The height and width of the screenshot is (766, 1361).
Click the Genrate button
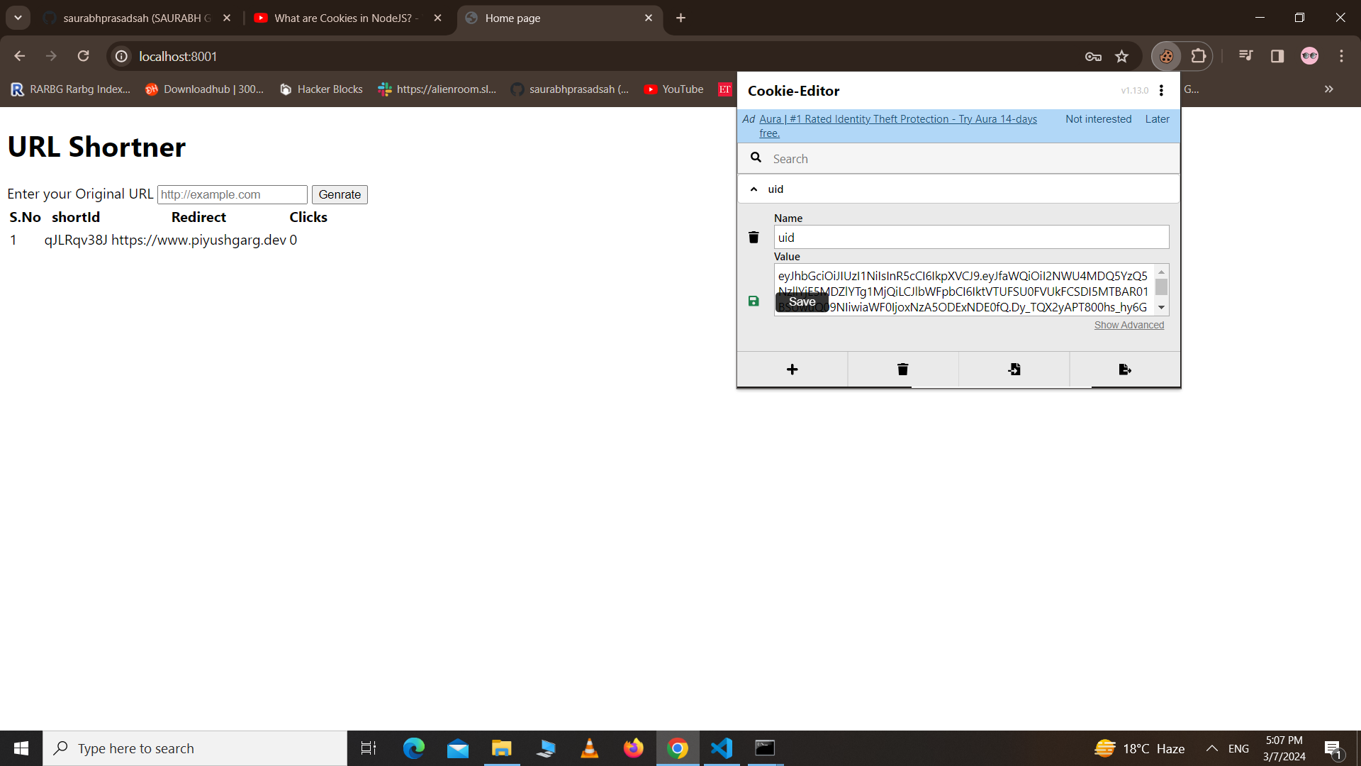point(340,194)
